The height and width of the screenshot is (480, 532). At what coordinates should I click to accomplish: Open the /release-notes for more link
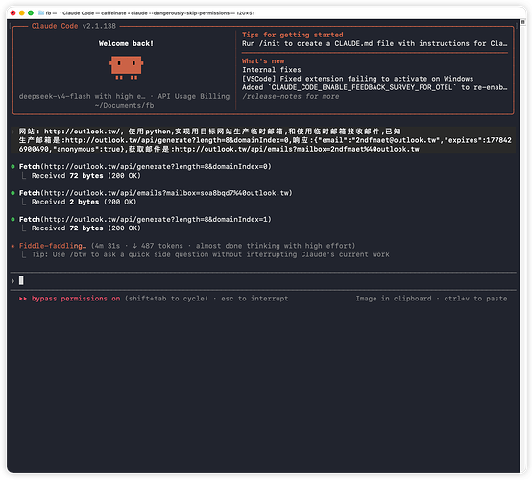291,96
